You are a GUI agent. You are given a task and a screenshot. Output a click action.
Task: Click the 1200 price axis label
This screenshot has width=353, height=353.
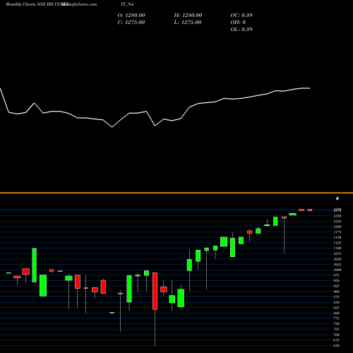[x=337, y=227]
